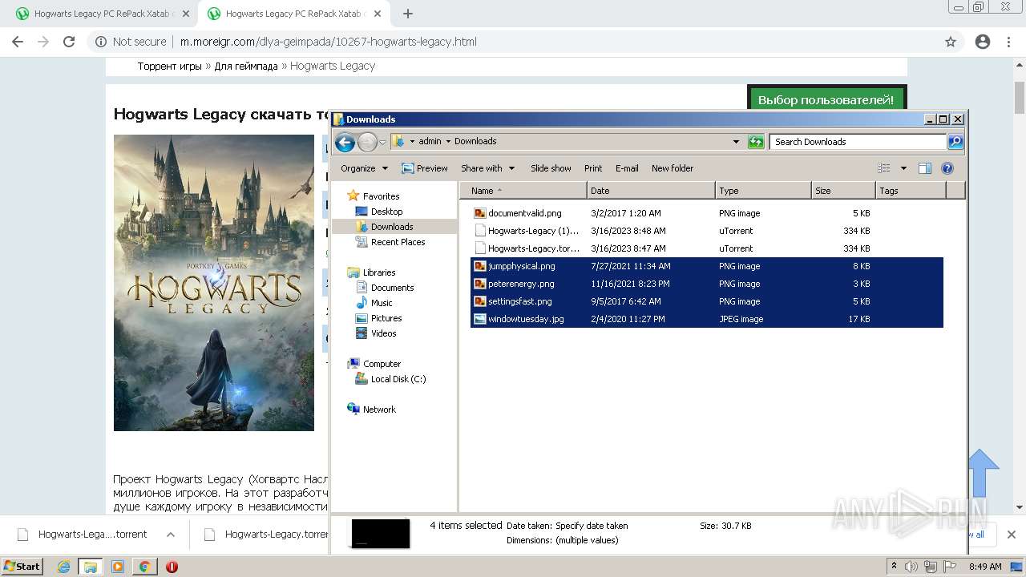Expand address bar history dropdown
The image size is (1026, 577).
pyautogui.click(x=736, y=142)
